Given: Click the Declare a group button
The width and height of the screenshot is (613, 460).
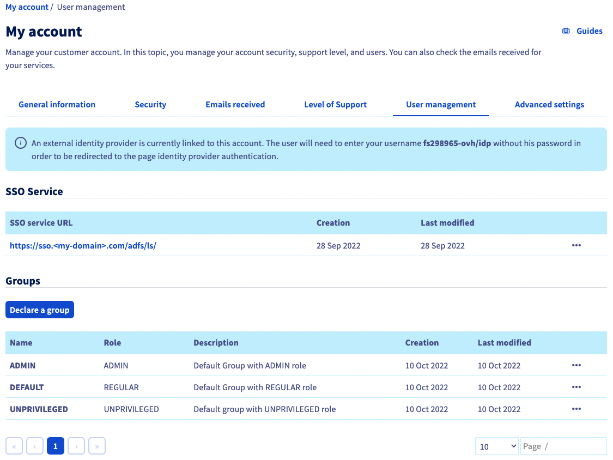Looking at the screenshot, I should coord(39,310).
